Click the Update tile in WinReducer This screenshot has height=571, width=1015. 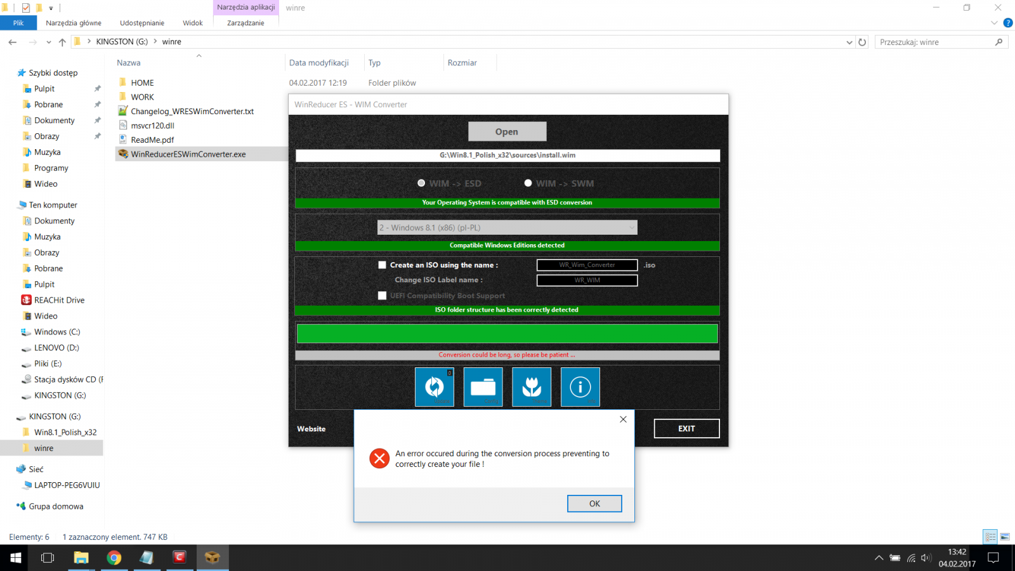435,387
